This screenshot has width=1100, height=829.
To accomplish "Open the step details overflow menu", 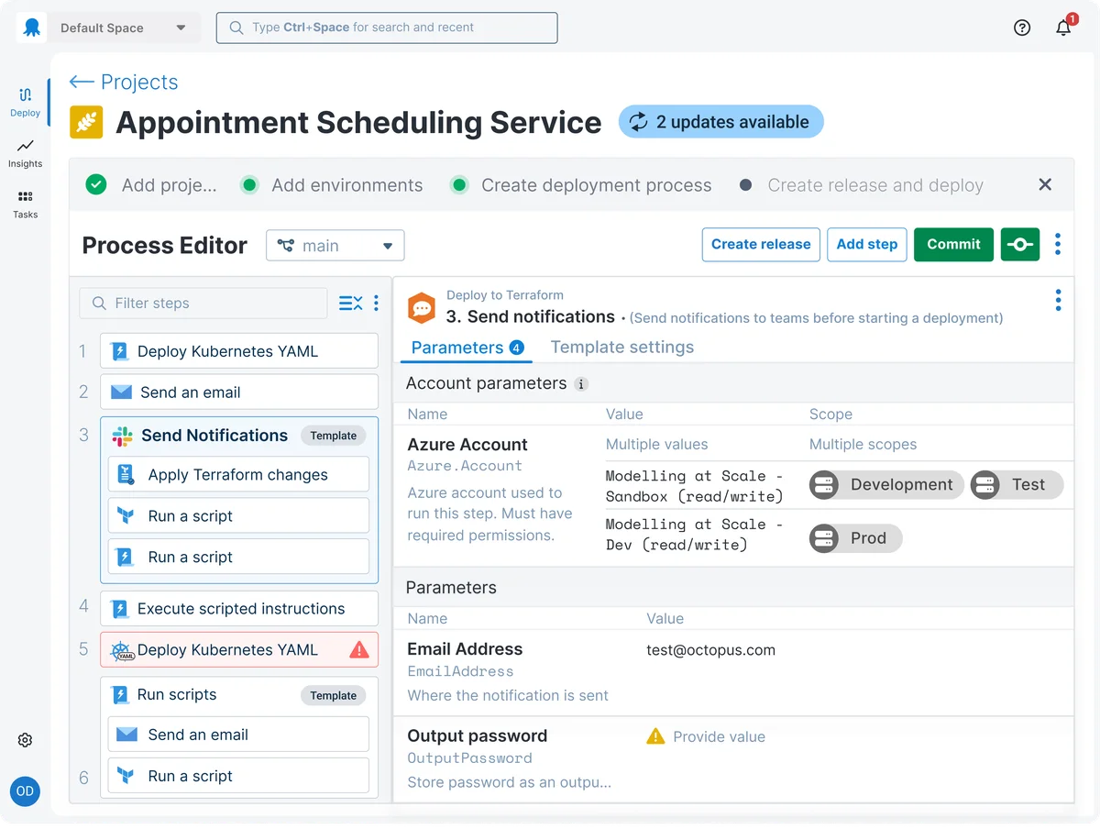I will pos(1058,300).
